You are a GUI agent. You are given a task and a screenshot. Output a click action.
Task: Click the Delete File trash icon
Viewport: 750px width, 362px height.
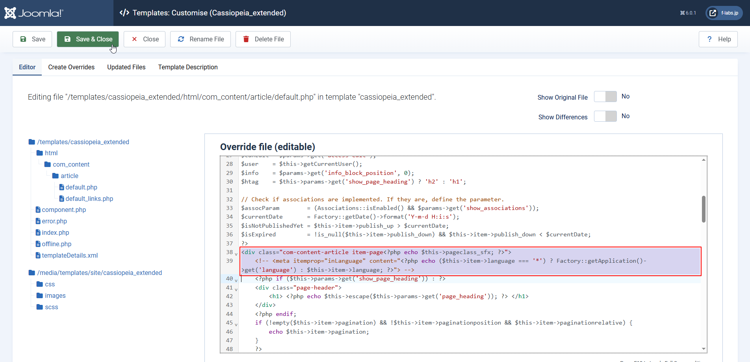(x=246, y=39)
